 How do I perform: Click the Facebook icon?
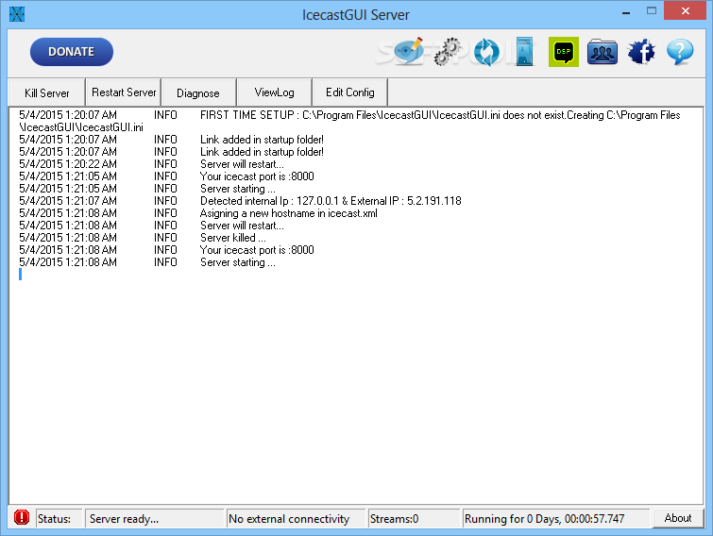point(641,51)
